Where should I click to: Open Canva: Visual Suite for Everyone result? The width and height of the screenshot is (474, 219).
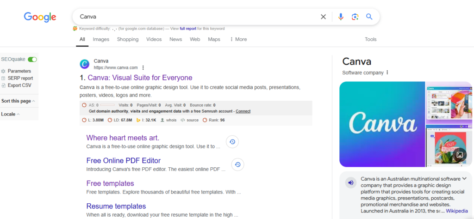tap(140, 78)
